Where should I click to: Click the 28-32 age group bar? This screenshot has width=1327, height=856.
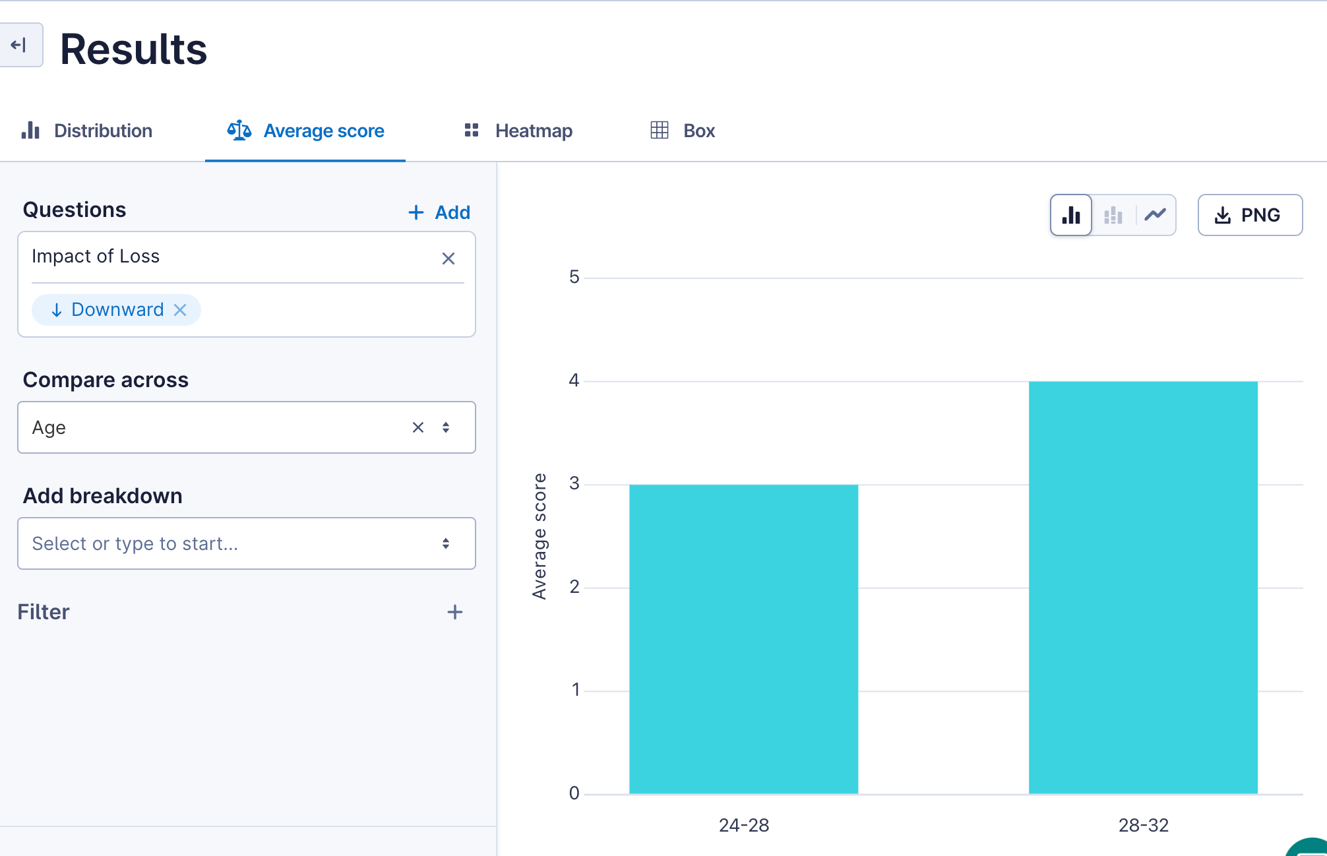pyautogui.click(x=1142, y=587)
